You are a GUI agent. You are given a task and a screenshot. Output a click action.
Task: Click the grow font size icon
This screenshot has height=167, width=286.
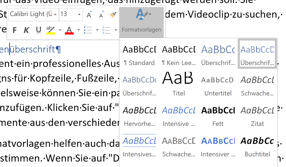pyautogui.click(x=89, y=15)
